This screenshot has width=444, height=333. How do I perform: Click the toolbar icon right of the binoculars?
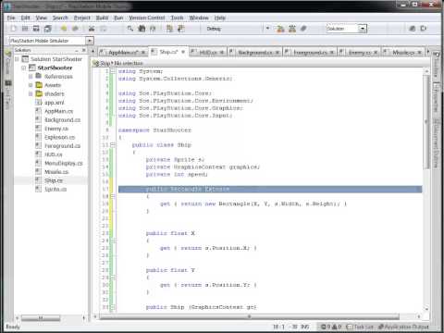[153, 29]
